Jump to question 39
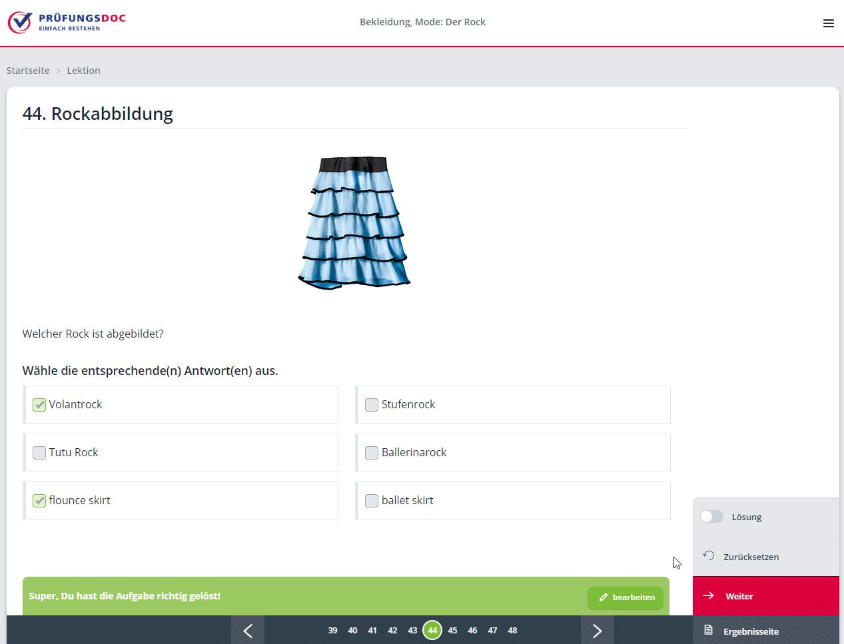The image size is (844, 644). tap(332, 630)
